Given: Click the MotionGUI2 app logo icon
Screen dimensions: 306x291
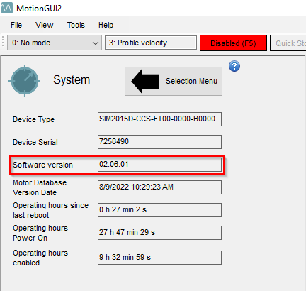Looking at the screenshot, I should [x=7, y=8].
